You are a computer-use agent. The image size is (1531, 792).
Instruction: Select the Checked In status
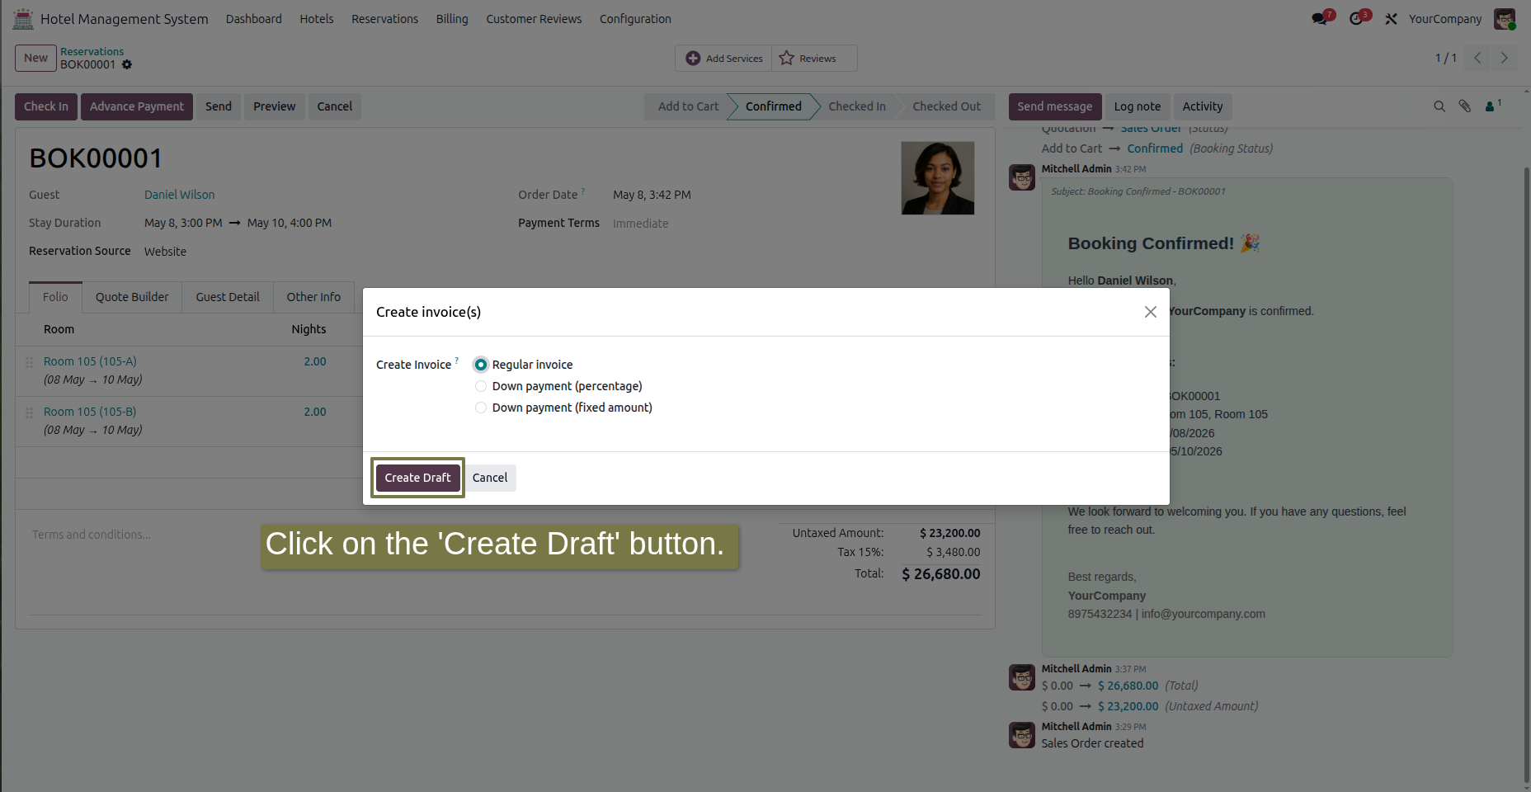[857, 106]
